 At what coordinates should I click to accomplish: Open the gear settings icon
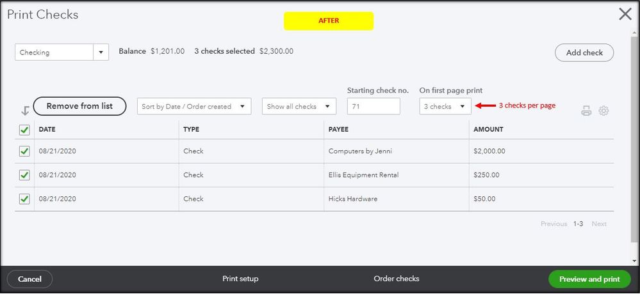click(x=603, y=111)
